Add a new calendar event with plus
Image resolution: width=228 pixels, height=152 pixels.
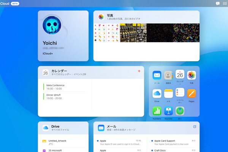(x=139, y=71)
